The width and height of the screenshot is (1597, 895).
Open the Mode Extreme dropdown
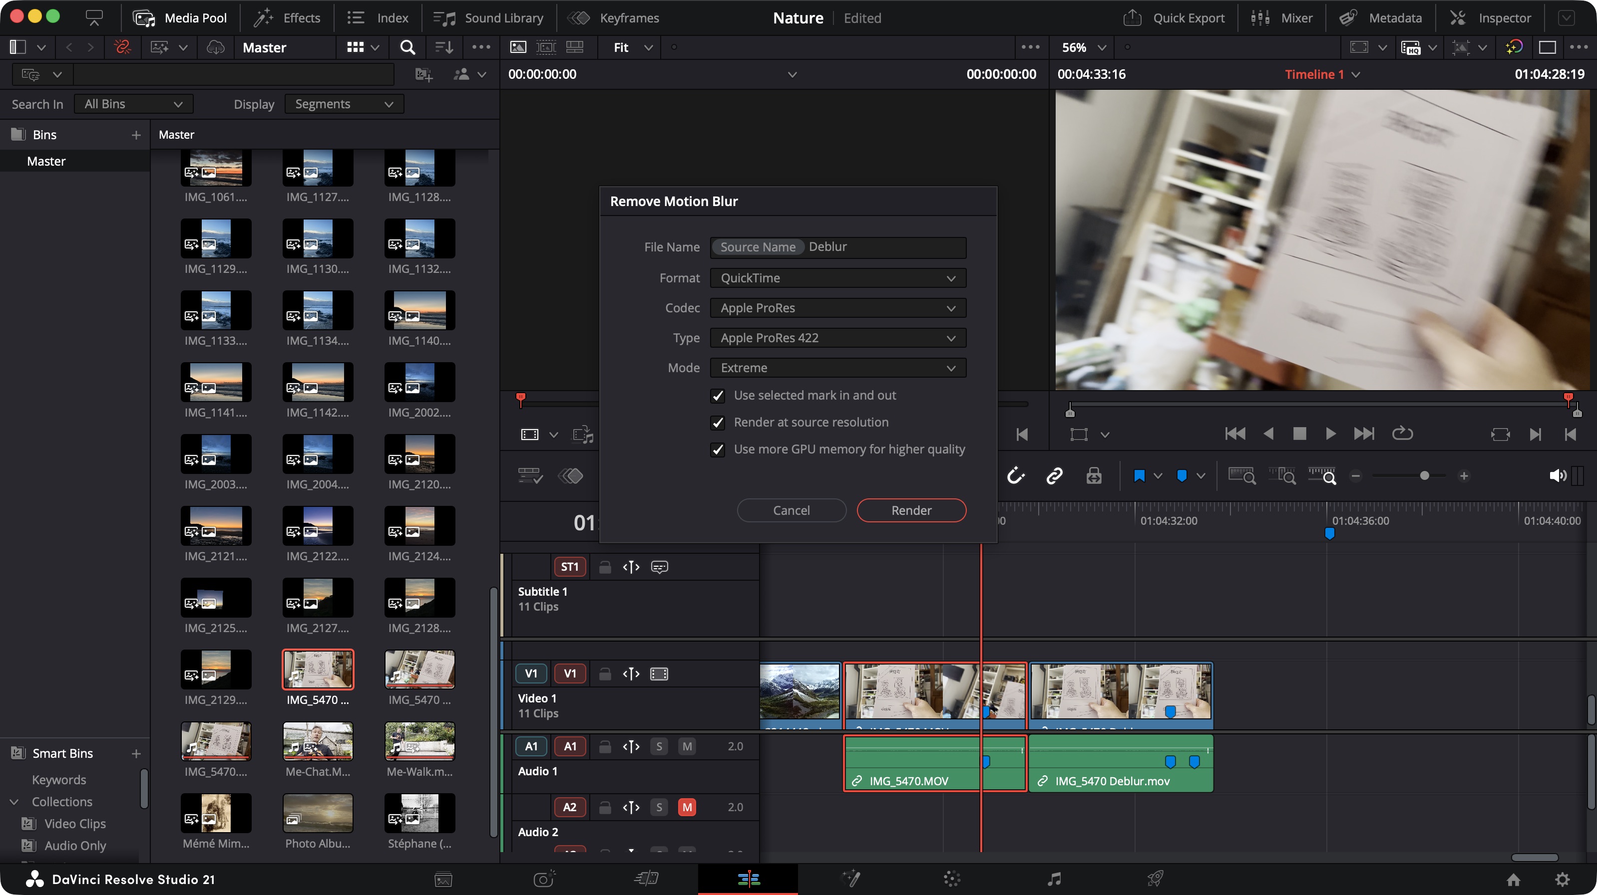click(x=837, y=368)
